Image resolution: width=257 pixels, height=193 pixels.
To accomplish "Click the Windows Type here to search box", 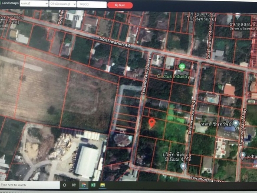I will click(30, 185).
